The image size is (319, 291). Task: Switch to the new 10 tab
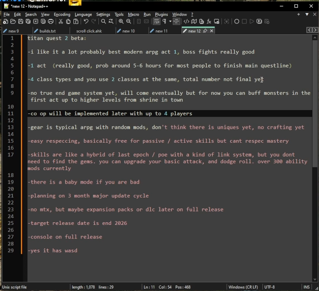tap(128, 31)
